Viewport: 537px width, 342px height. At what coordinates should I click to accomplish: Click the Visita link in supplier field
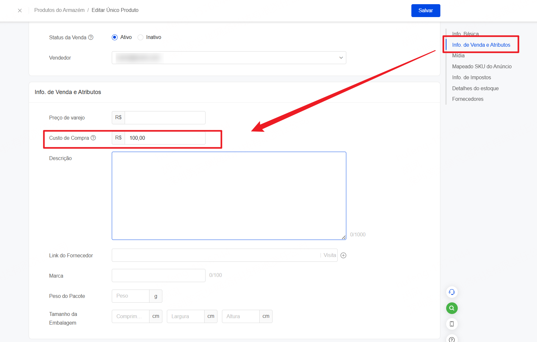tap(330, 255)
